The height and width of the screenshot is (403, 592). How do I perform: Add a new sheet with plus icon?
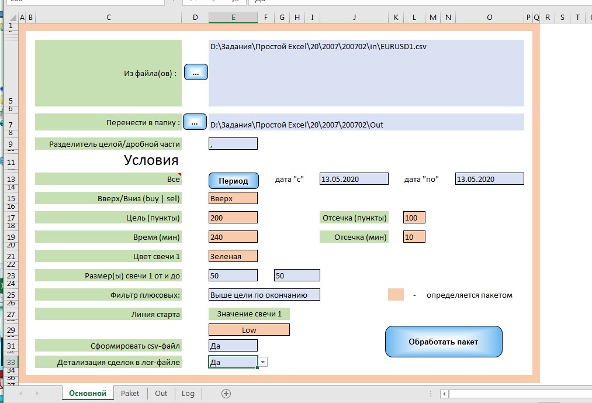[x=226, y=394]
